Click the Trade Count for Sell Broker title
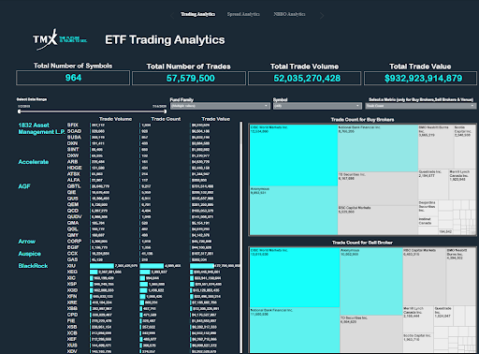This screenshot has width=479, height=354. [x=362, y=243]
